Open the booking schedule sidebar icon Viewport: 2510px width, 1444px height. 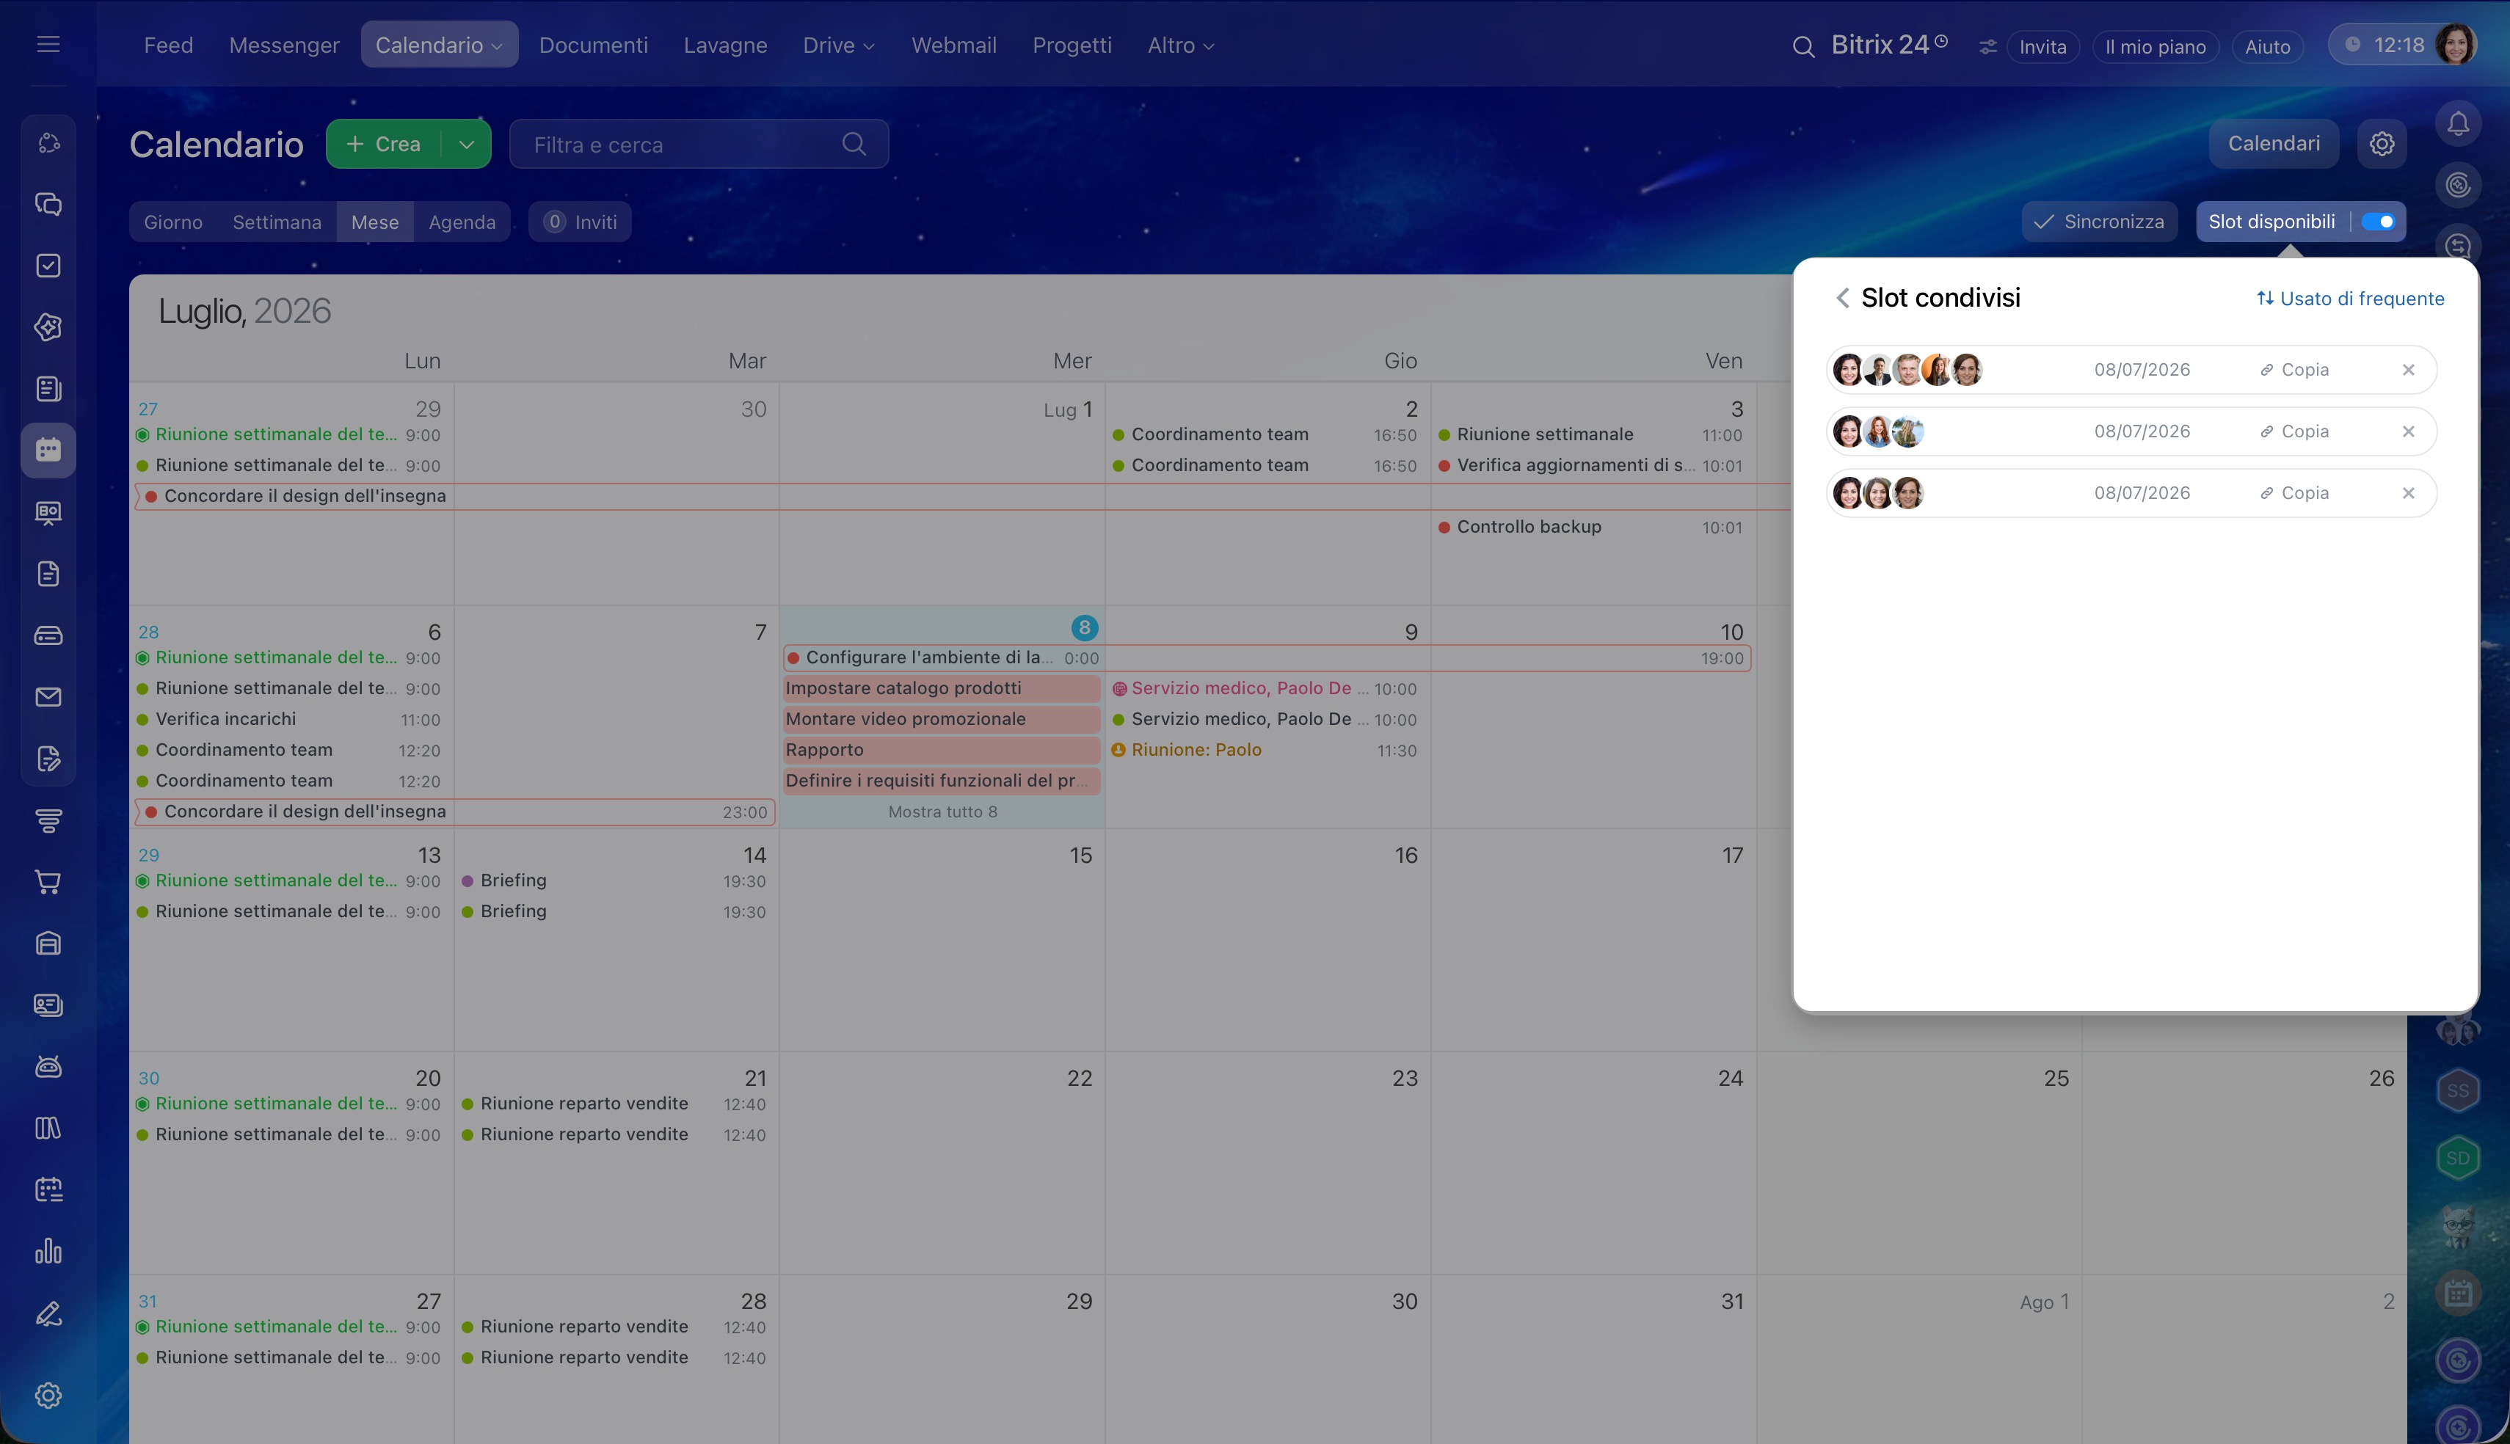tap(48, 1189)
